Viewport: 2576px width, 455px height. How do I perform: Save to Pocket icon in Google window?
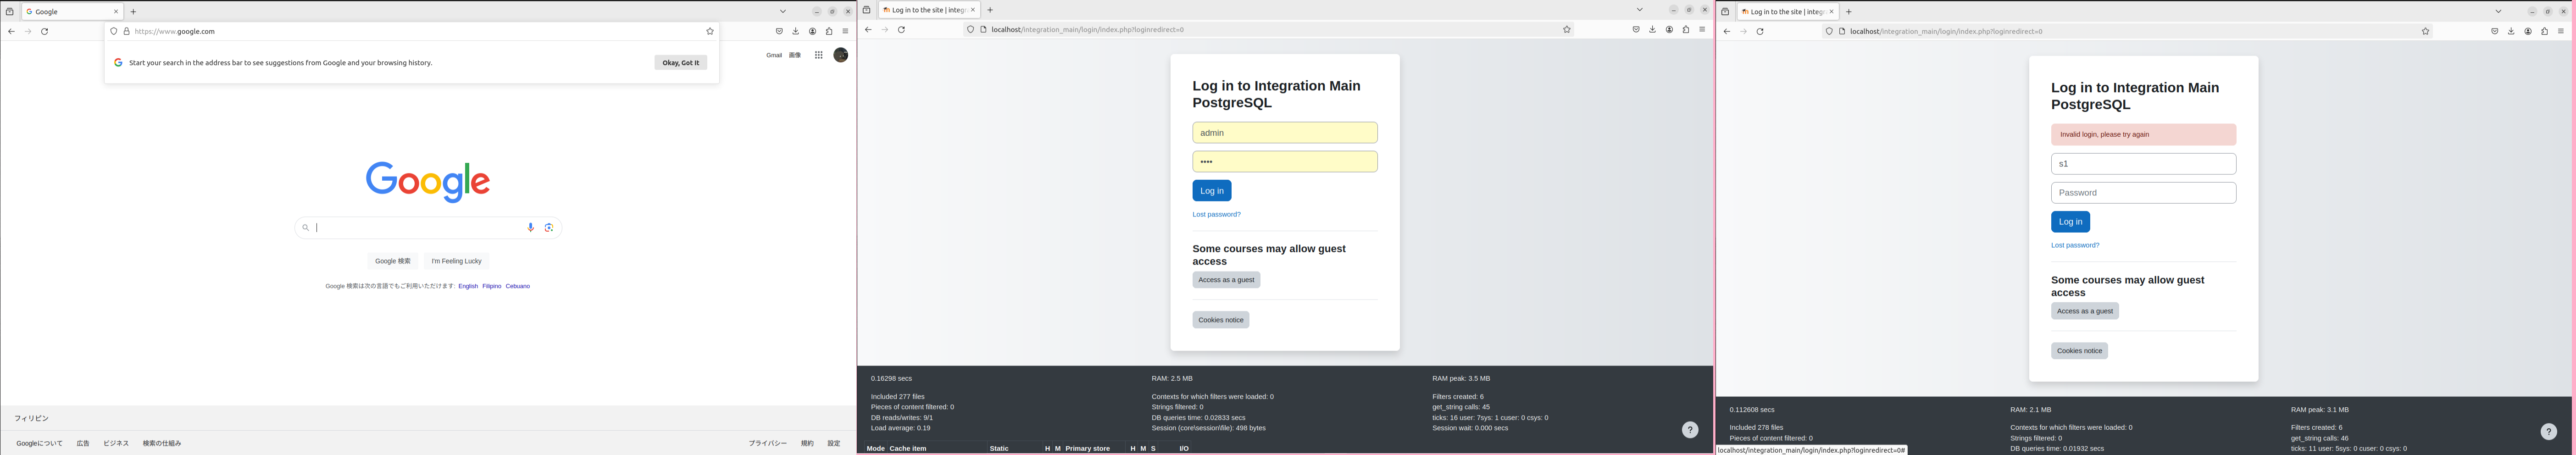tap(779, 31)
